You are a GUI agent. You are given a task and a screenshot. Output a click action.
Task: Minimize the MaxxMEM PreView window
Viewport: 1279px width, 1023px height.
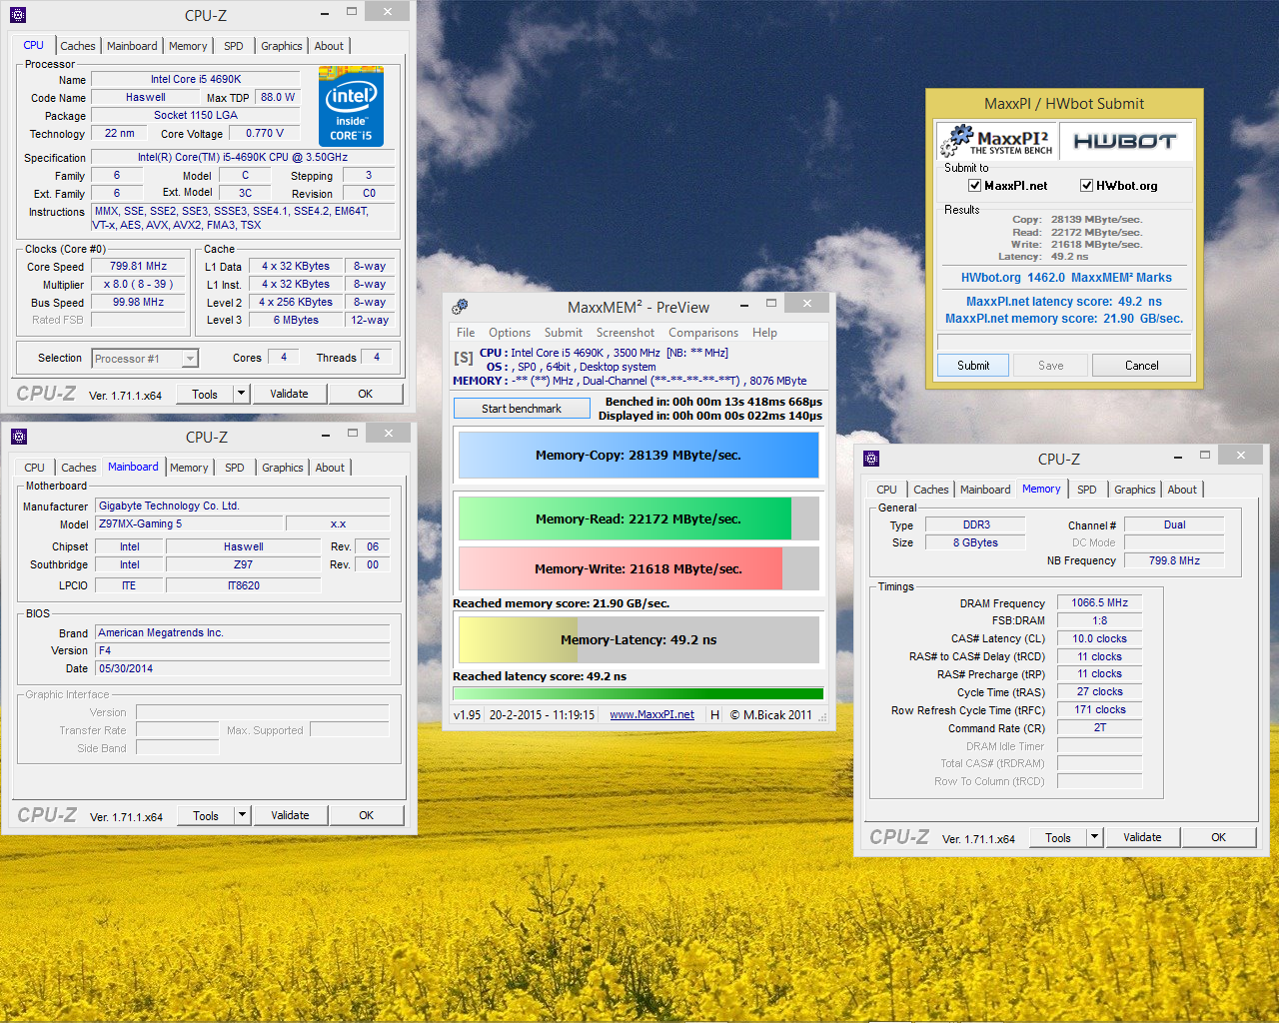click(x=744, y=305)
